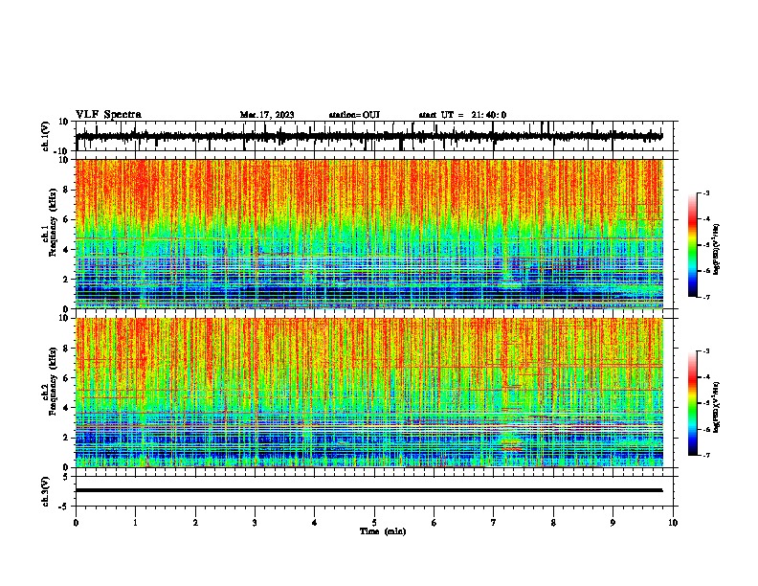Click the ch.2 color scale bar
Image resolution: width=758 pixels, height=586 pixels.
coord(693,403)
